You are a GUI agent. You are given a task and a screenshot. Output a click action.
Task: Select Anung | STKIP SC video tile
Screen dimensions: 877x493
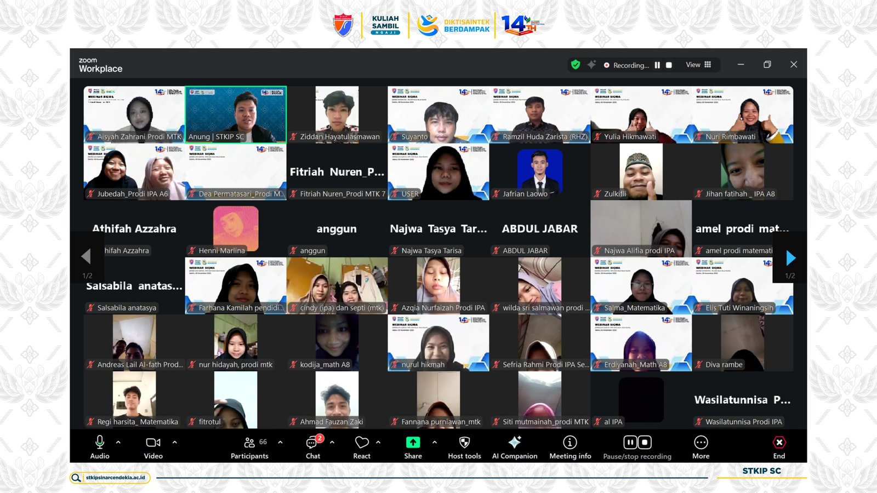(236, 114)
